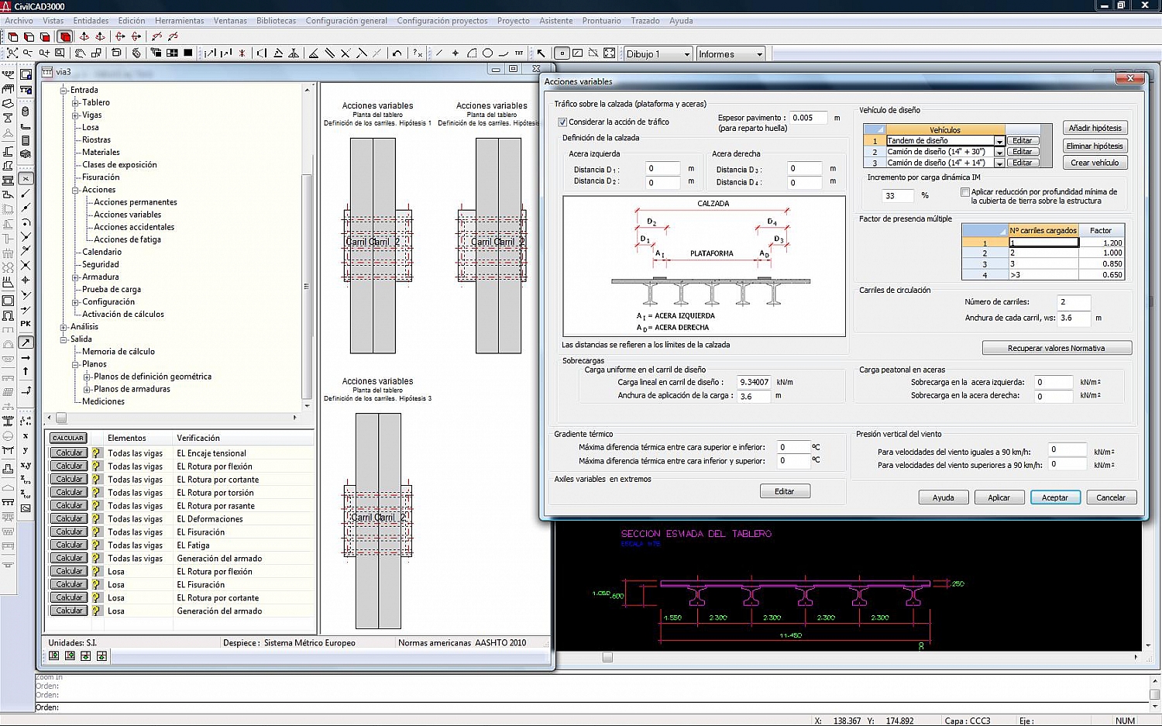
Task: Enable Aplicar reducción por profundidad mínima checkbox
Action: coord(965,191)
